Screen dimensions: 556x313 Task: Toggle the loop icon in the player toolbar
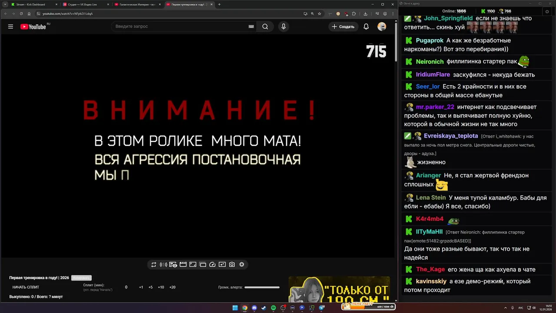pos(154,264)
